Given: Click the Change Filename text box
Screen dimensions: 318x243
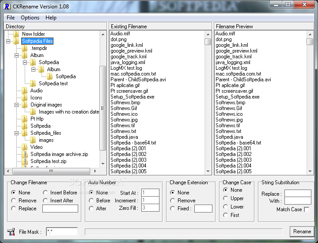Looking at the screenshot, I should point(60,209).
